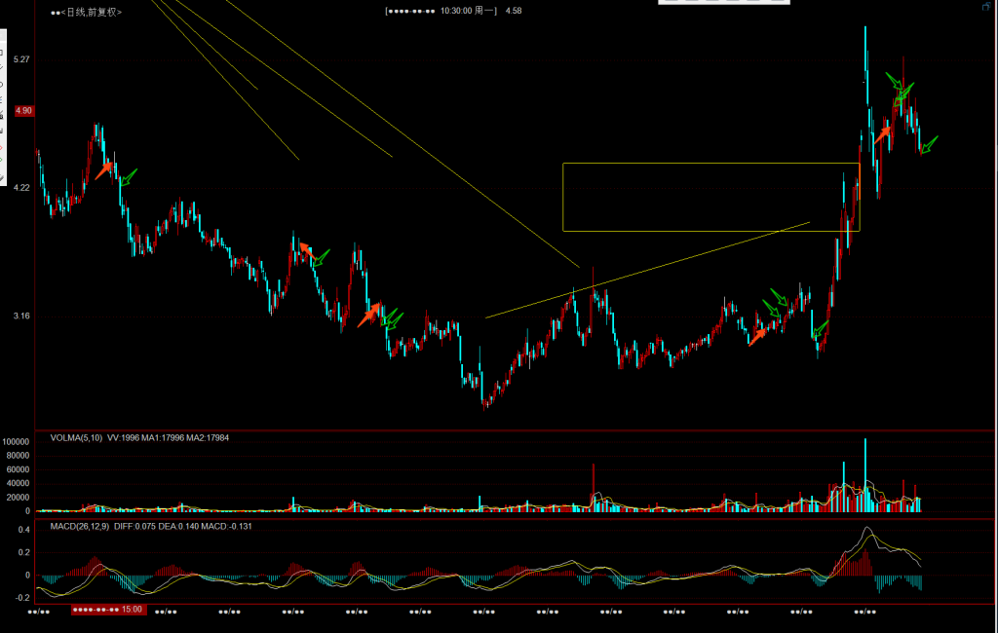
Task: Select the leftmost green arrow annotation
Action: tap(128, 177)
